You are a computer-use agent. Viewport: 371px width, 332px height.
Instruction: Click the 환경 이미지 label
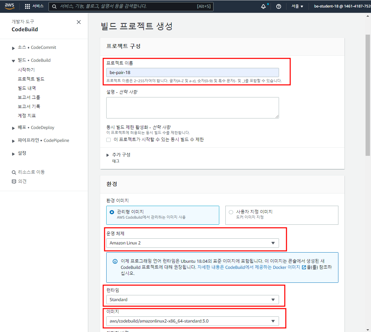click(117, 200)
